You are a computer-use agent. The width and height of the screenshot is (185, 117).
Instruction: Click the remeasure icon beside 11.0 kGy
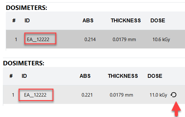[x=173, y=95]
